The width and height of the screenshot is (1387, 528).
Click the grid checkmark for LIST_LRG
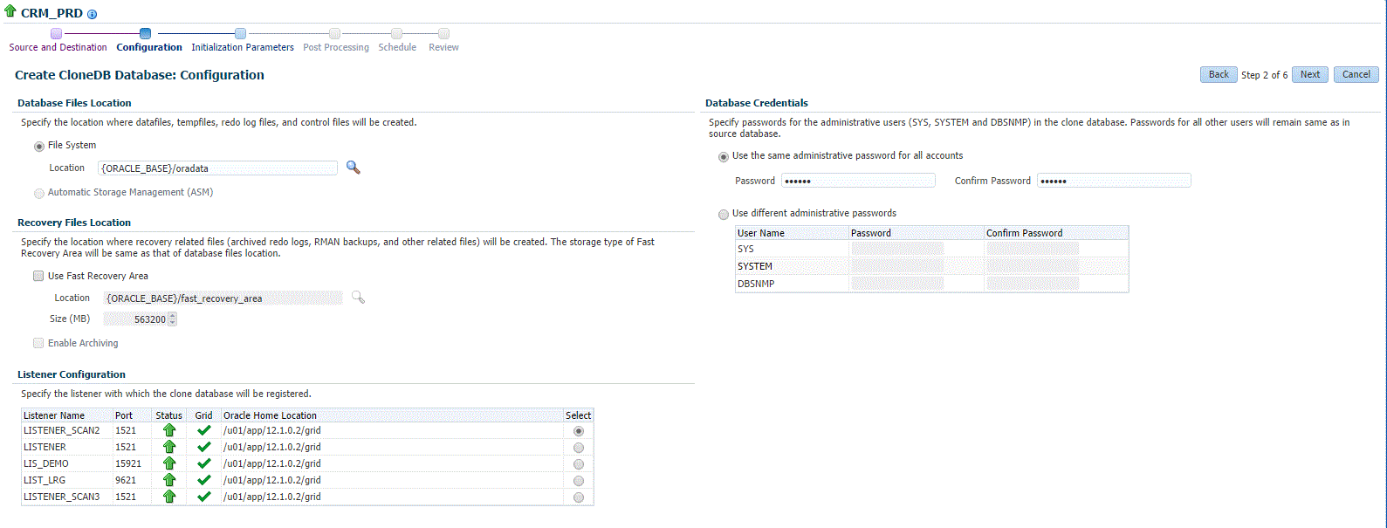pyautogui.click(x=204, y=480)
